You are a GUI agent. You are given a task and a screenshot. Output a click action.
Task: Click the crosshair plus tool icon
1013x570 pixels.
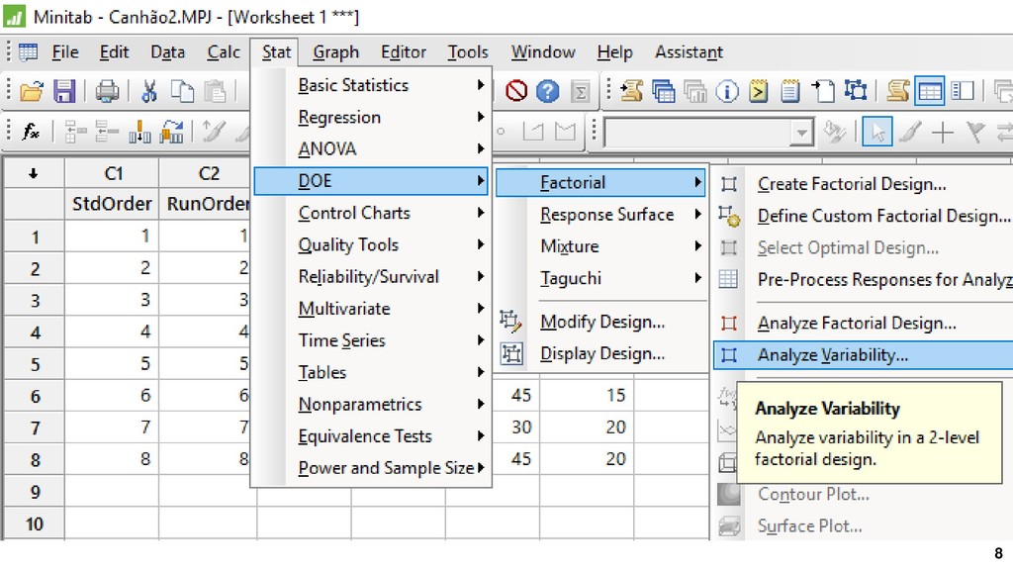(x=943, y=133)
